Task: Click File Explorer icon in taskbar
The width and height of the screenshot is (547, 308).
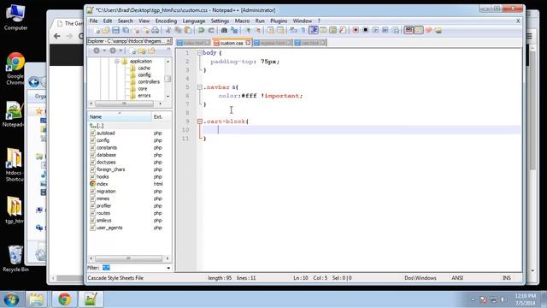Action: [36, 299]
